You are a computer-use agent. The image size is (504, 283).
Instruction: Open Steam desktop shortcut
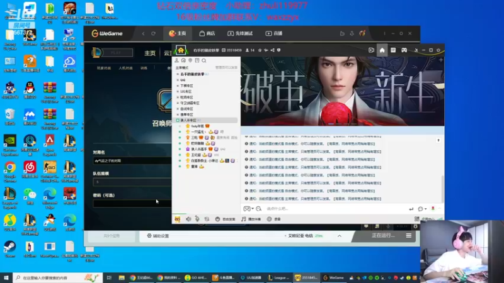pos(9,249)
